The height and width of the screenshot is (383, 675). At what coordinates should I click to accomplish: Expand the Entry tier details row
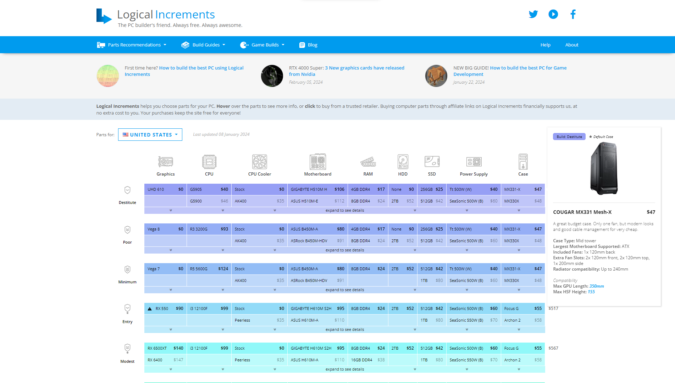coord(344,330)
